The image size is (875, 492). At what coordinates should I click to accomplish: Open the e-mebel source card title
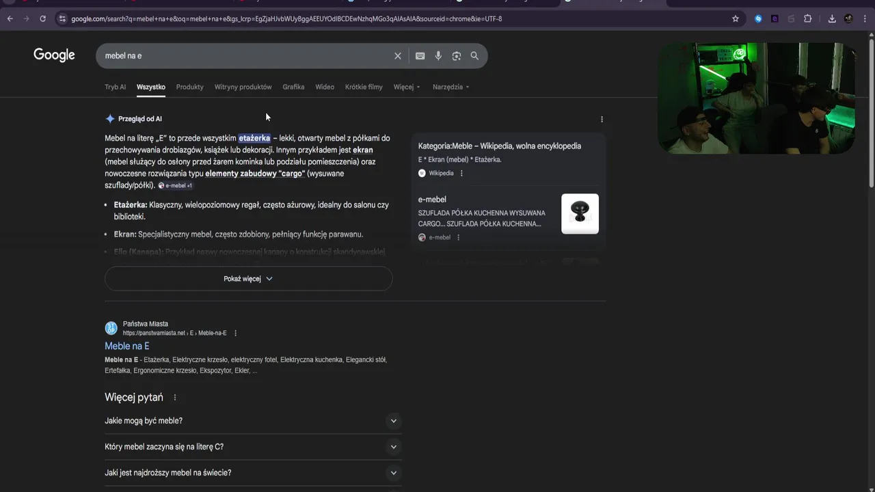point(432,200)
